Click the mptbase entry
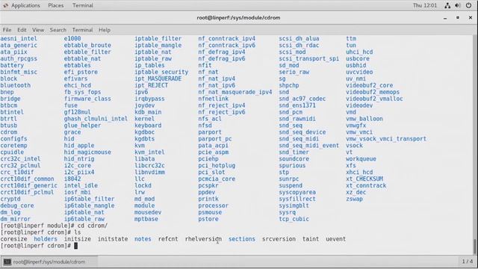478x269 pixels. click(146, 219)
